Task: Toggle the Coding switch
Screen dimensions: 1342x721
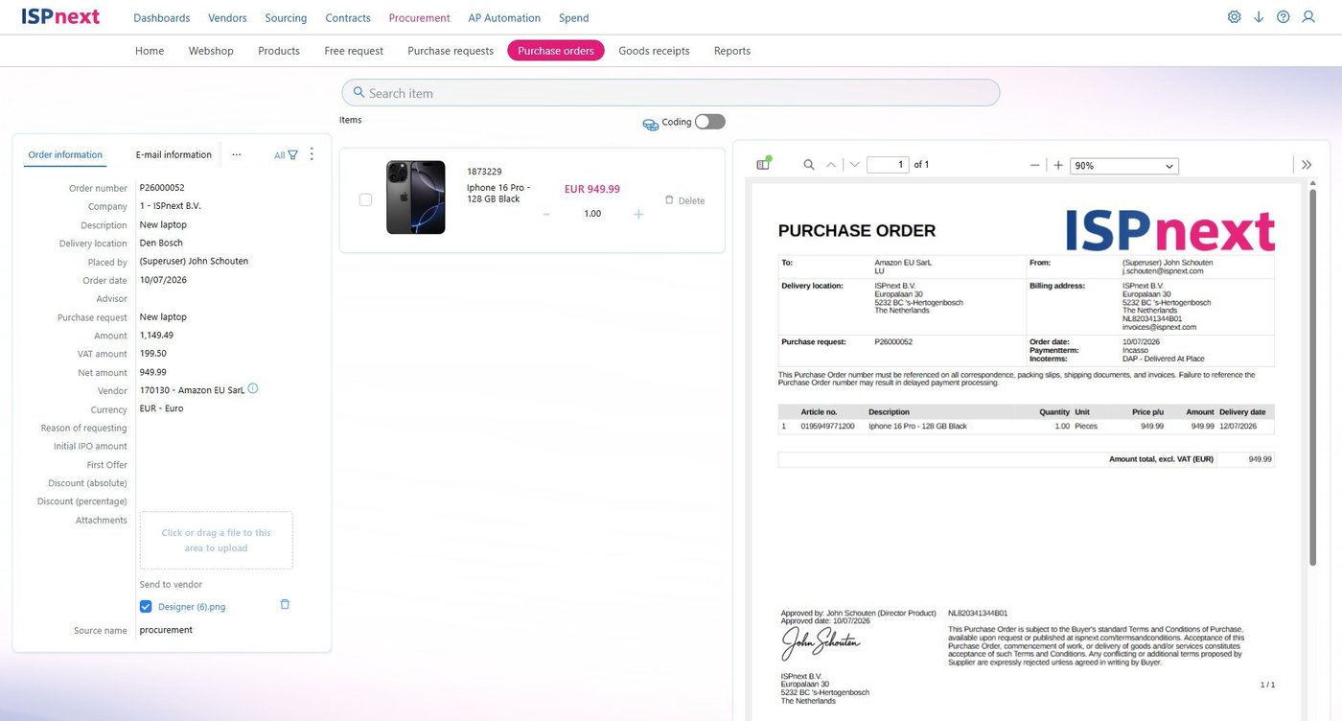Action: [710, 122]
